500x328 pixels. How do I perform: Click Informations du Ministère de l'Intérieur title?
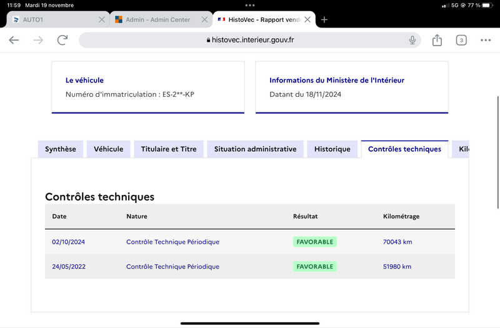pos(337,81)
